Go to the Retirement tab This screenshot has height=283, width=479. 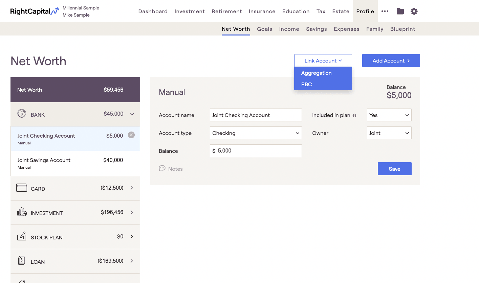(227, 11)
